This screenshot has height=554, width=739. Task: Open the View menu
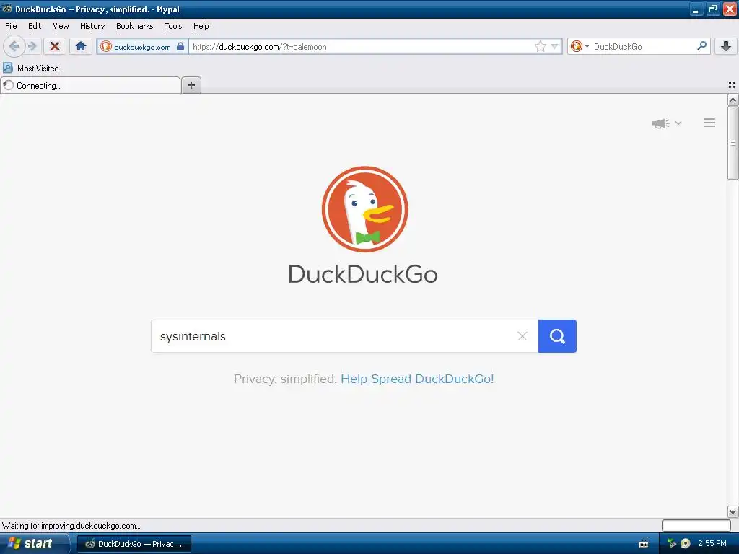point(61,26)
